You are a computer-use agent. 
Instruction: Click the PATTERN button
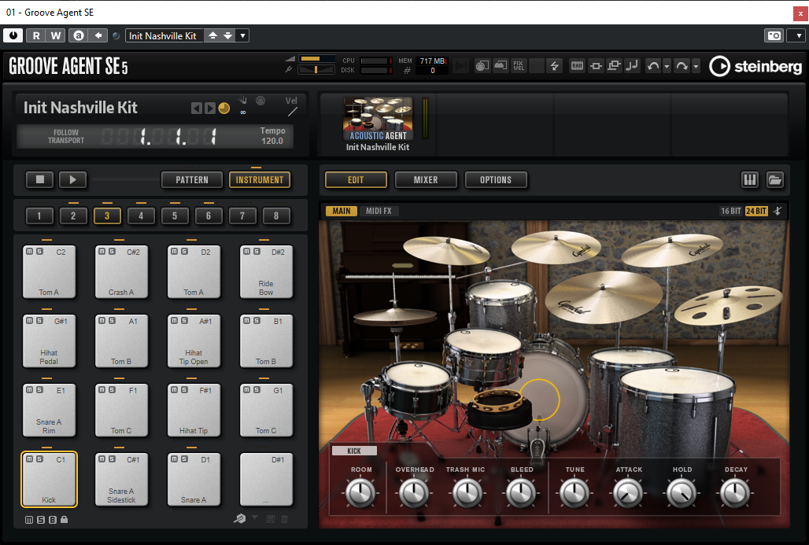point(192,179)
